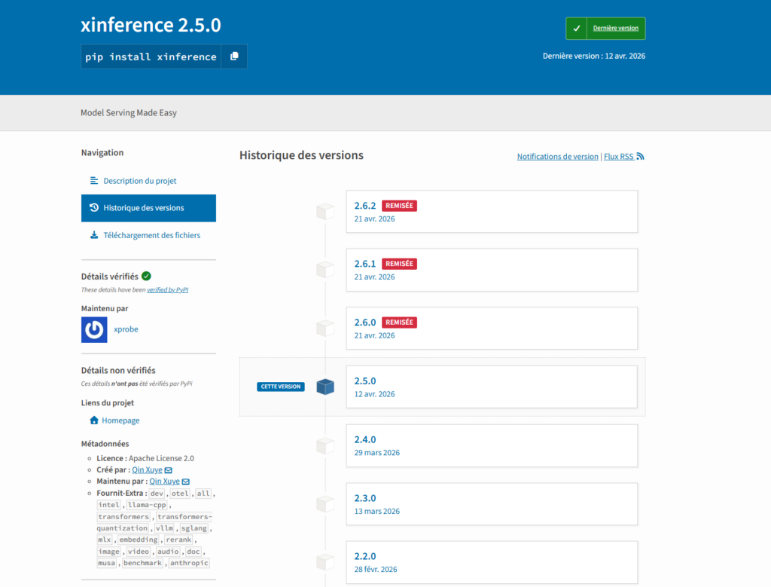Image resolution: width=771 pixels, height=587 pixels.
Task: Click the anthropic extra tag
Action: pyautogui.click(x=189, y=563)
